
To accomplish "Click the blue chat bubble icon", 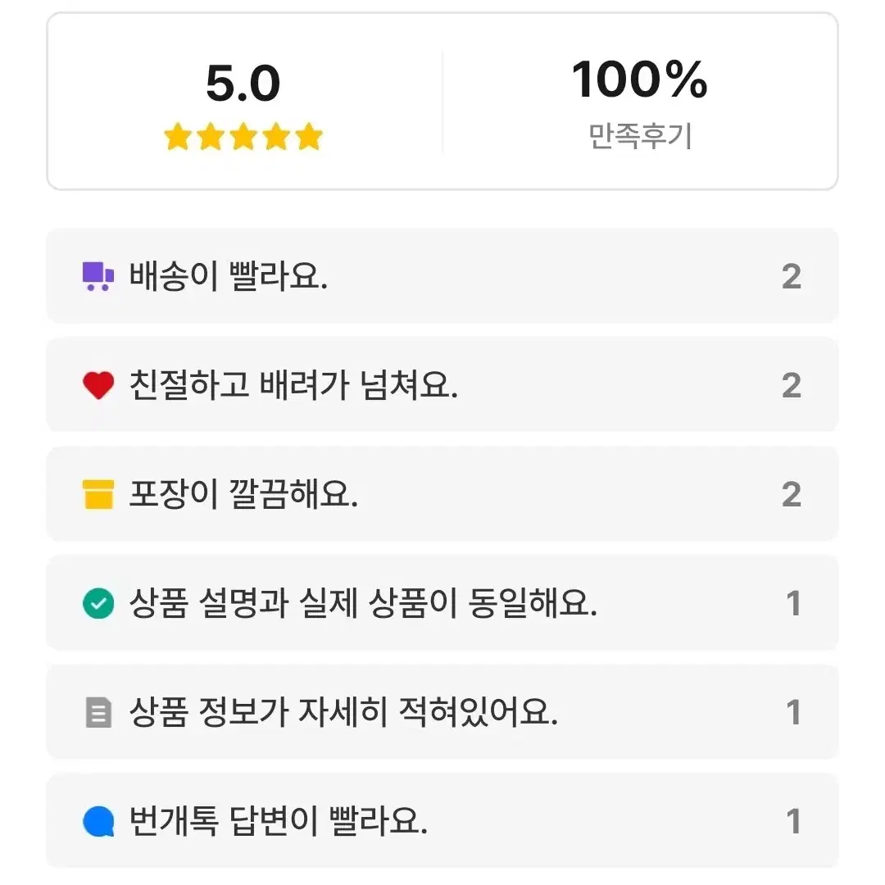I will (98, 820).
